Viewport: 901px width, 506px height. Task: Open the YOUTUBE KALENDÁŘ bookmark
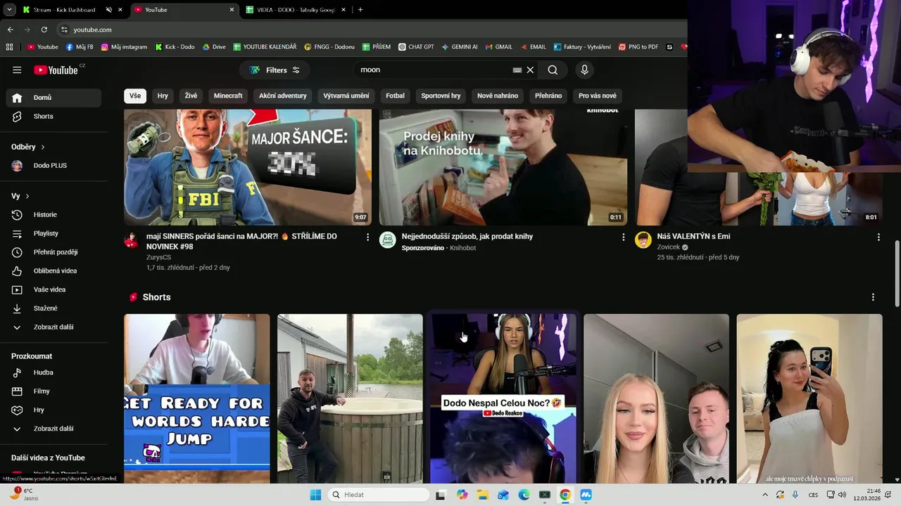(x=265, y=47)
